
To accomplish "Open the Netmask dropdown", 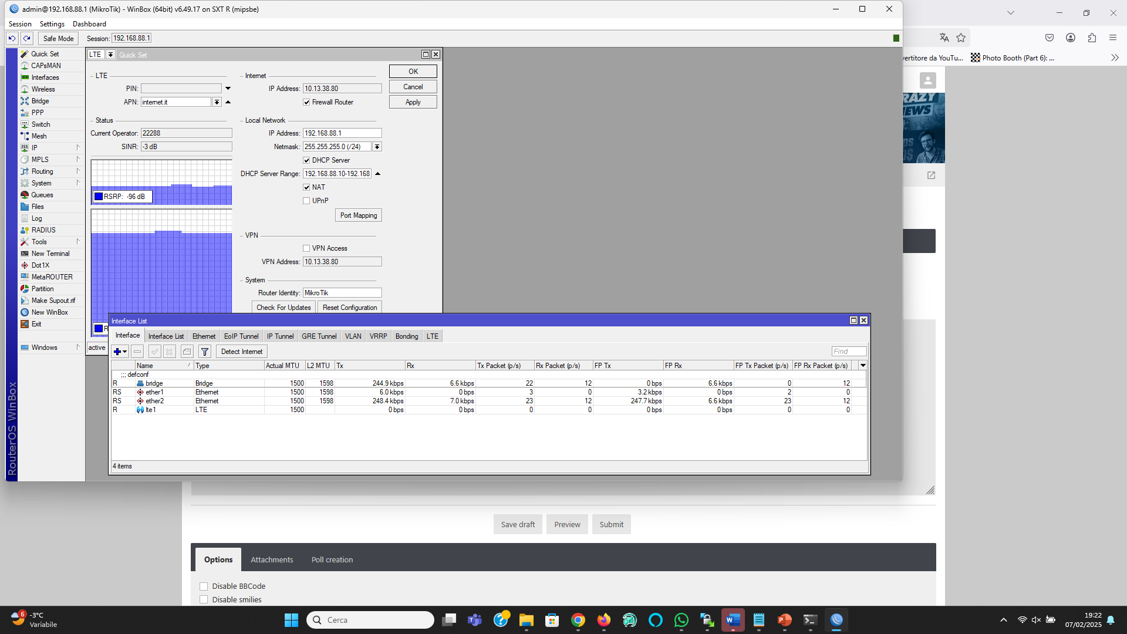I will pos(377,147).
